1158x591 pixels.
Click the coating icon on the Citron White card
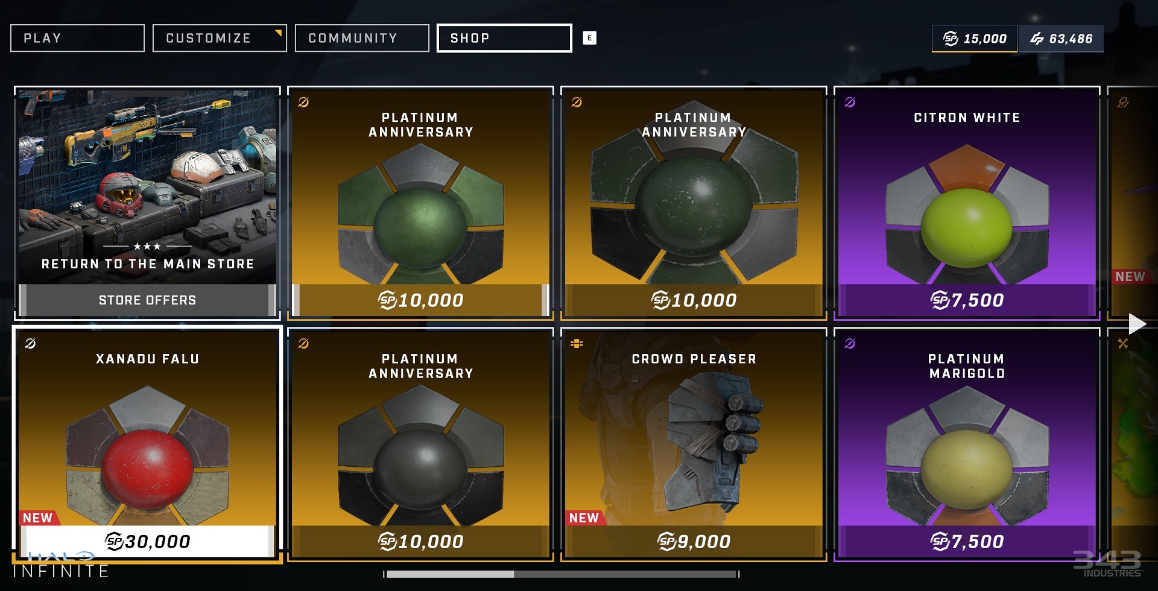point(850,102)
